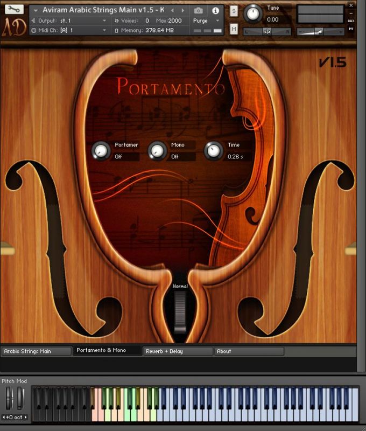Screen dimensions: 366x431
Task: Select the Arabic Strings Main tab
Action: 36,351
